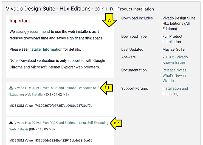The width and height of the screenshot is (203, 145).
Task: Click '(BIN - 115.05 MB)' file size text
Action: [x=42, y=129]
